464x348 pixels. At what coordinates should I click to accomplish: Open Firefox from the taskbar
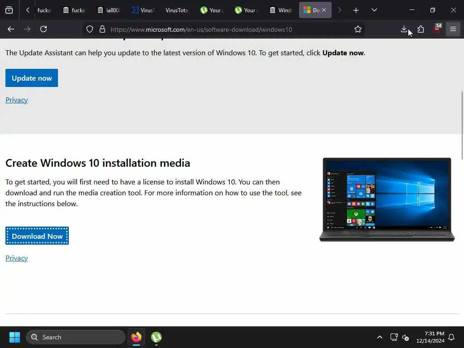pos(136,337)
